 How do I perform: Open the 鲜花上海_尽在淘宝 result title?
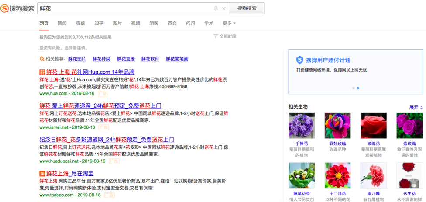point(70,174)
